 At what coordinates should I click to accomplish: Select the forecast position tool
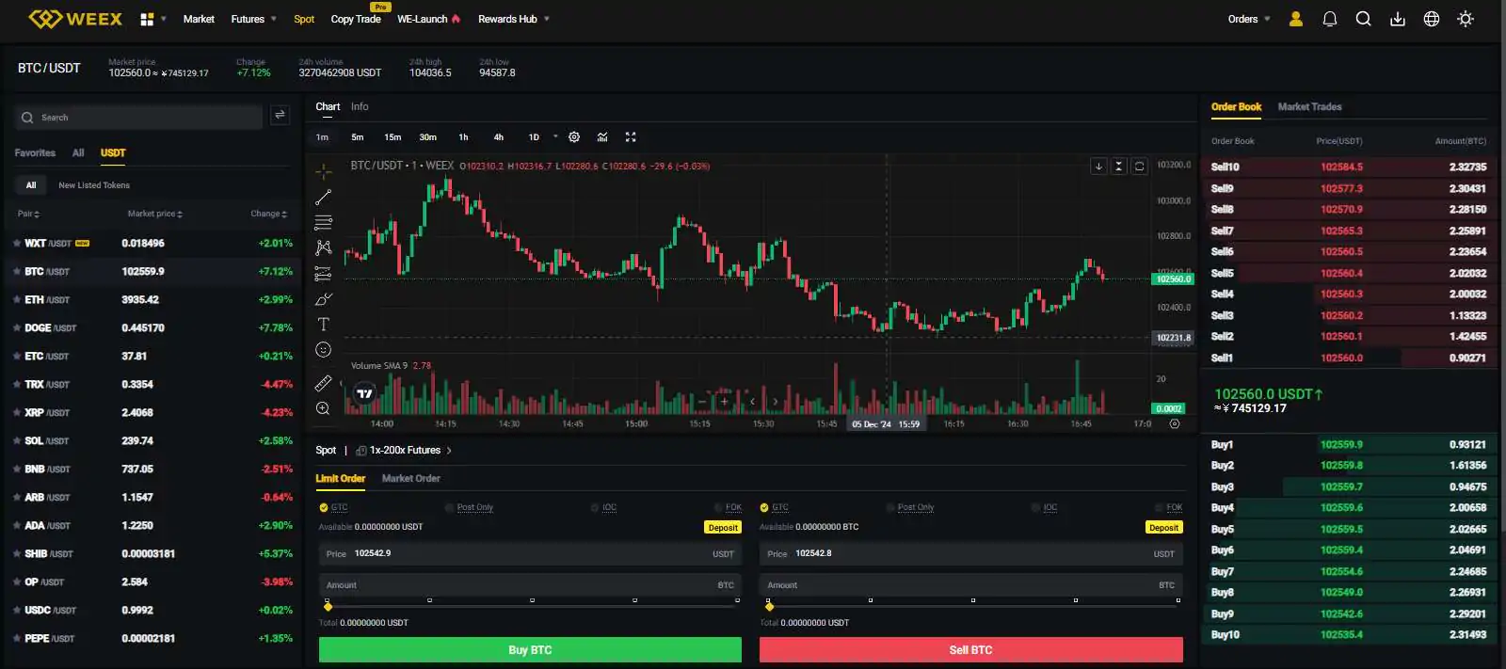click(x=323, y=274)
